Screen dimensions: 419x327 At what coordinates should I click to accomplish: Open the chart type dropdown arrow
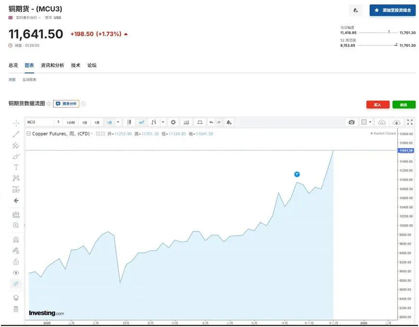point(162,122)
